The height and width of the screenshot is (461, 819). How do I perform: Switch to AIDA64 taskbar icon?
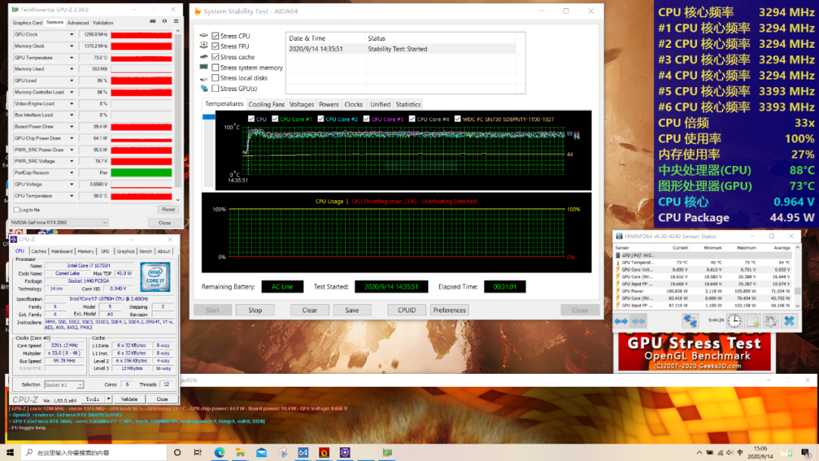[303, 453]
